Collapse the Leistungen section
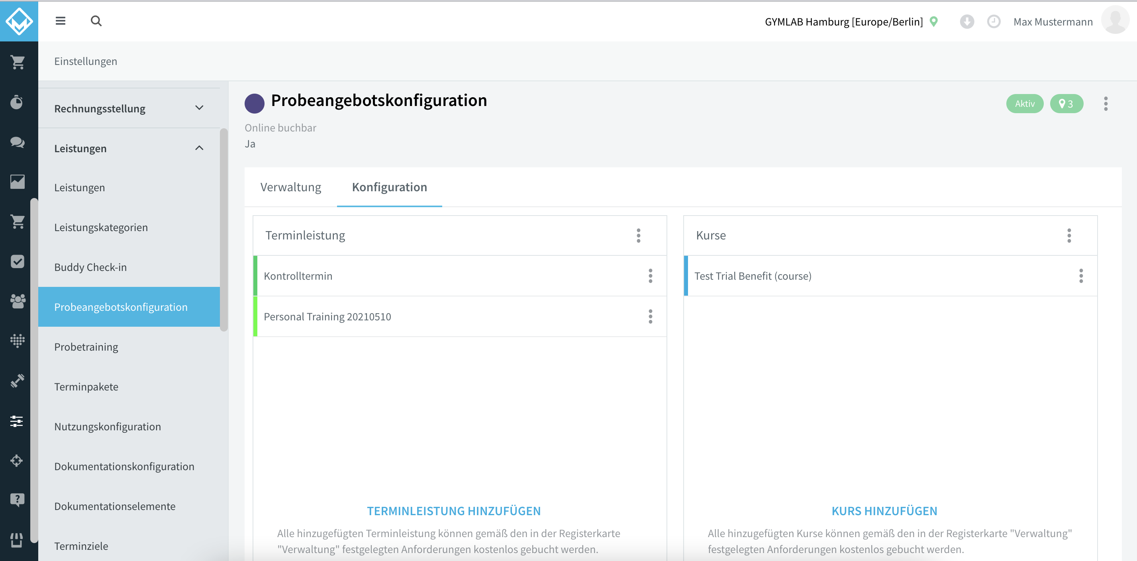Viewport: 1137px width, 561px height. pyautogui.click(x=129, y=148)
